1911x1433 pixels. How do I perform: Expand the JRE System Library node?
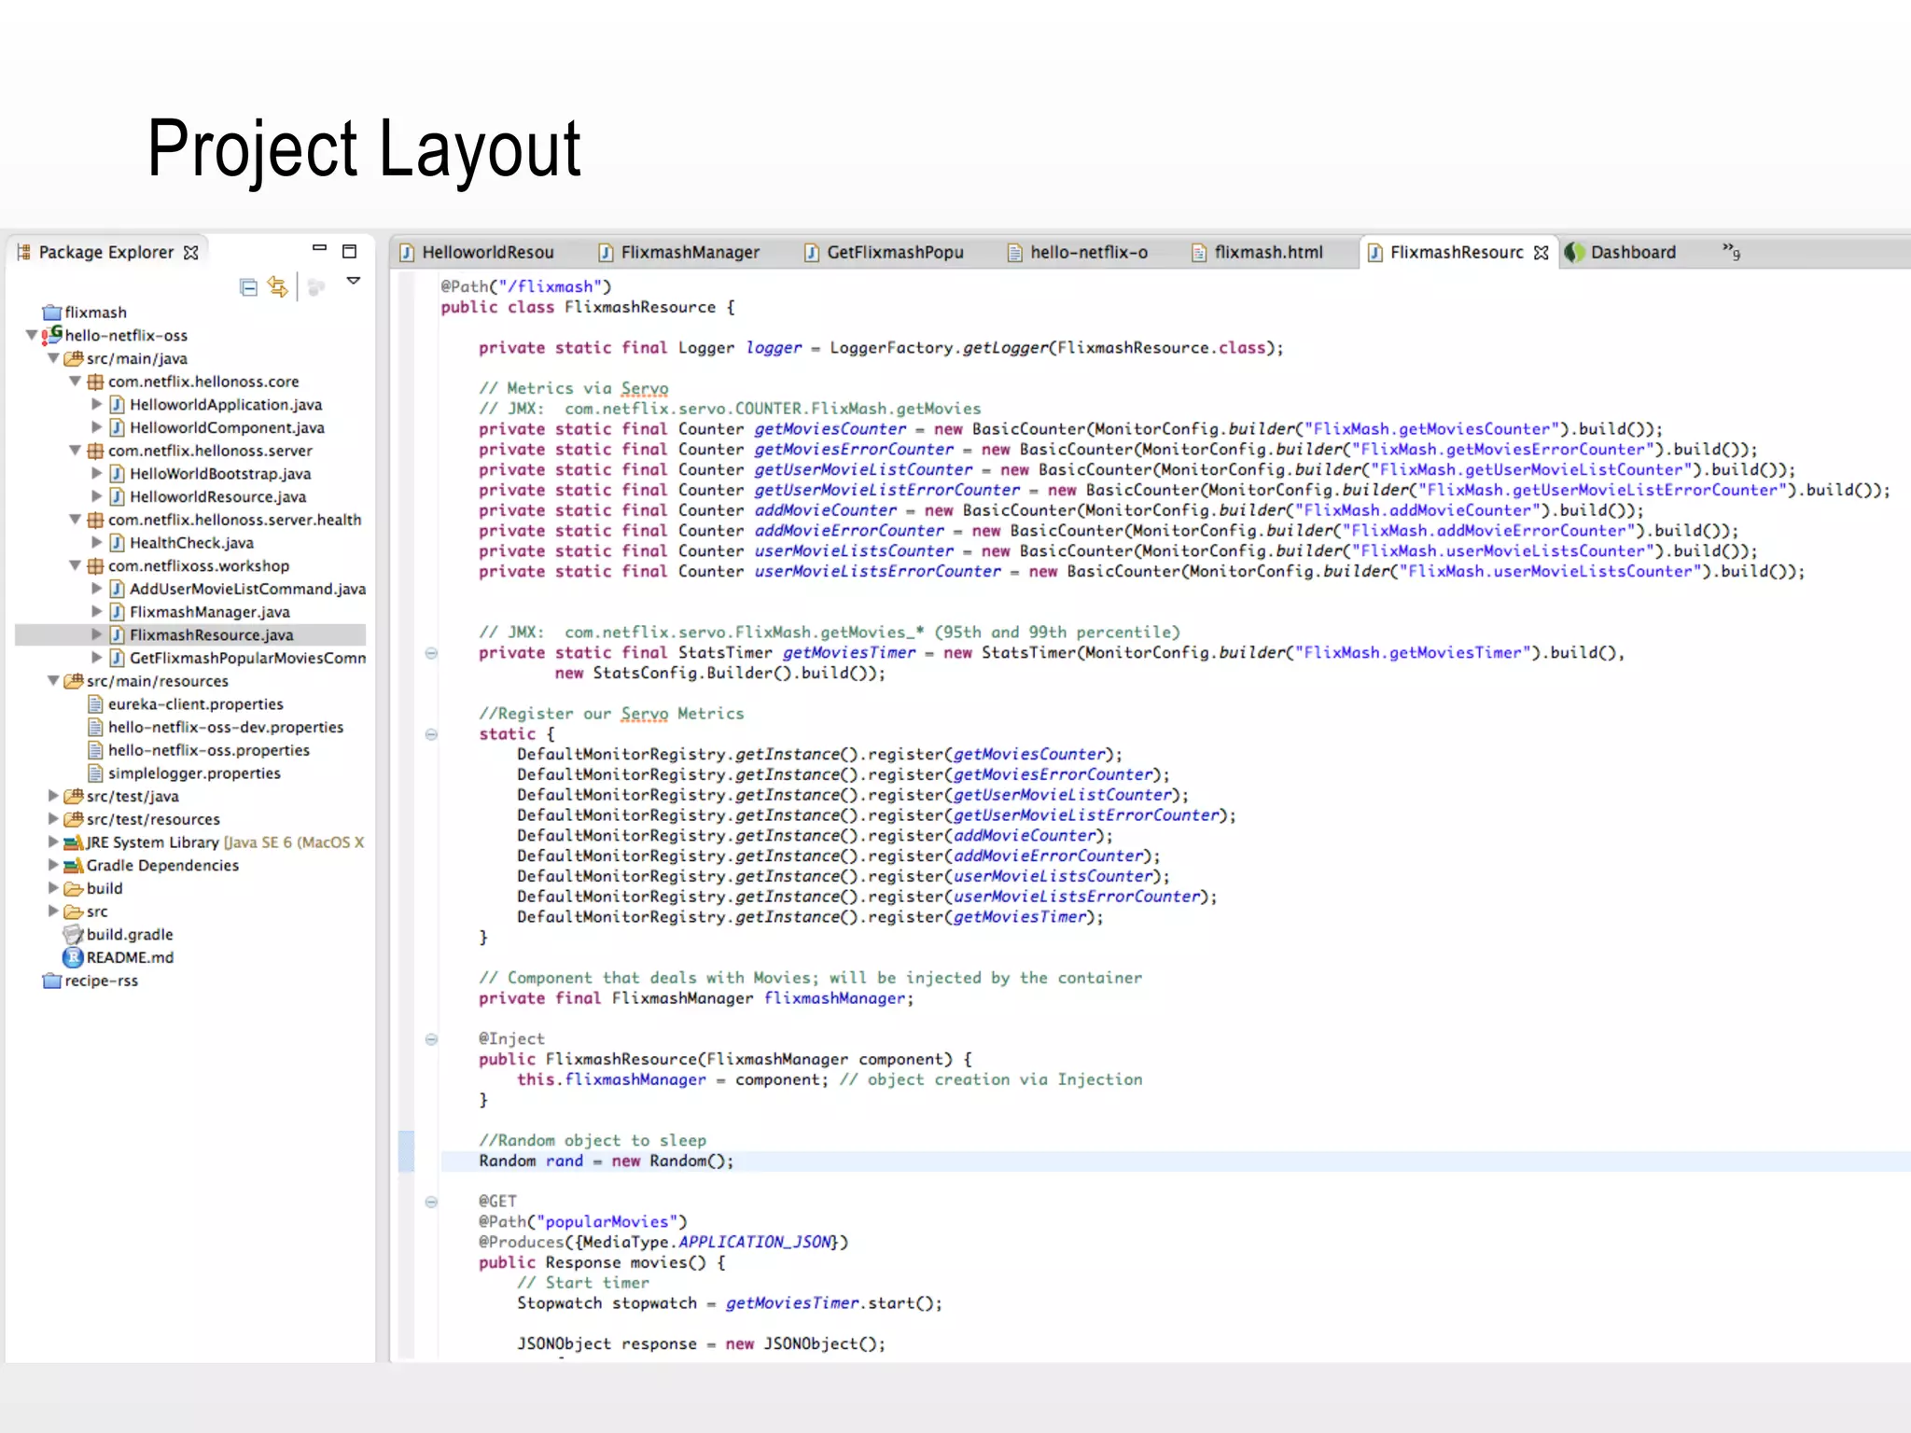53,842
